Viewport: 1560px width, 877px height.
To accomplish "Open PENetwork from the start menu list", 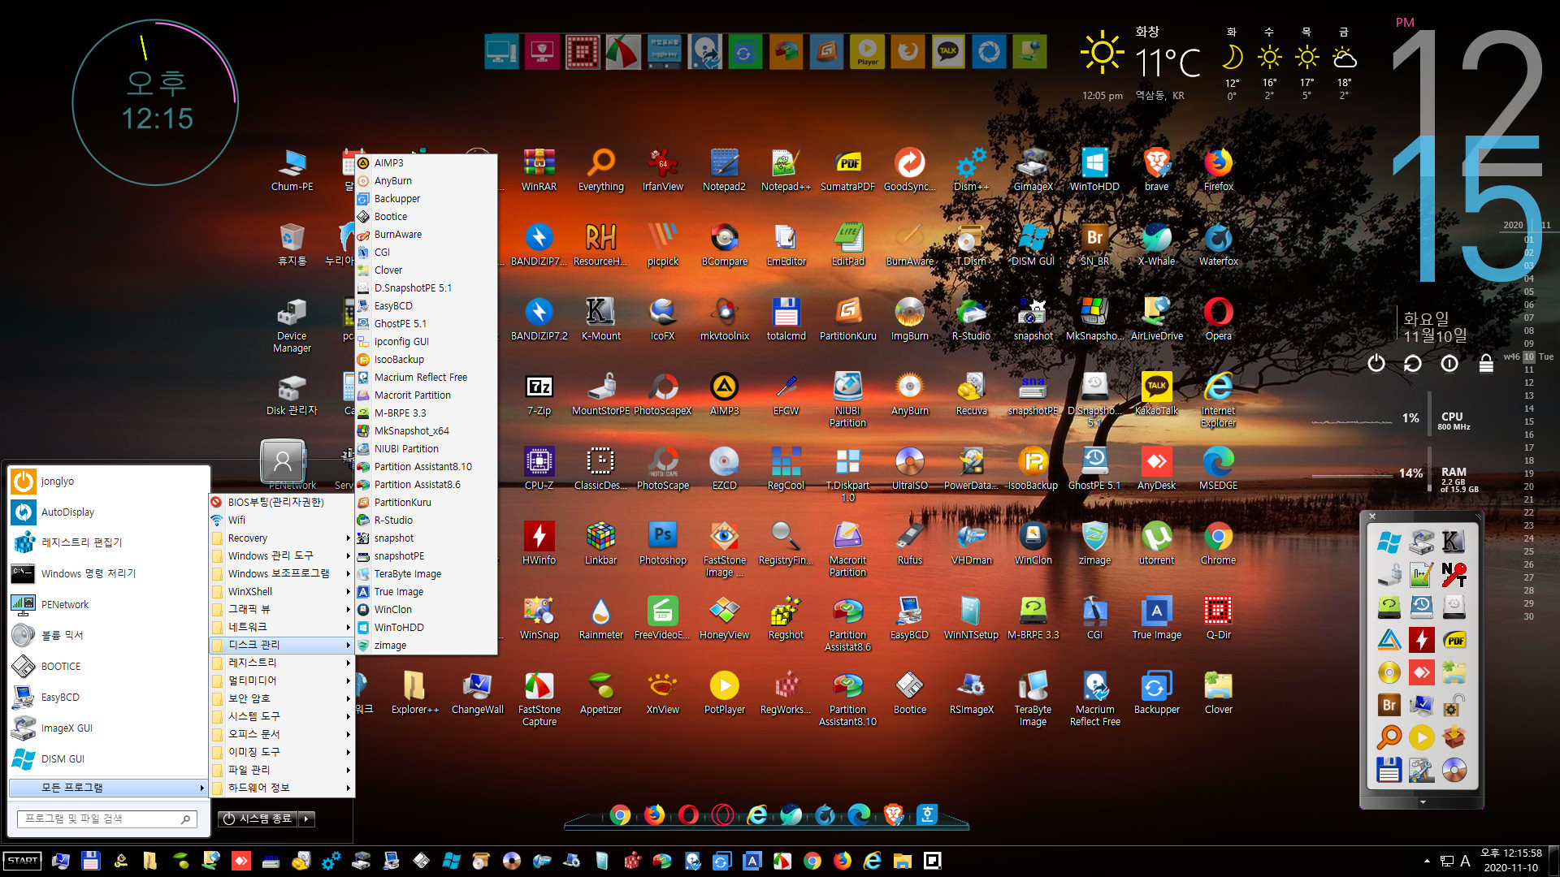I will (x=108, y=604).
